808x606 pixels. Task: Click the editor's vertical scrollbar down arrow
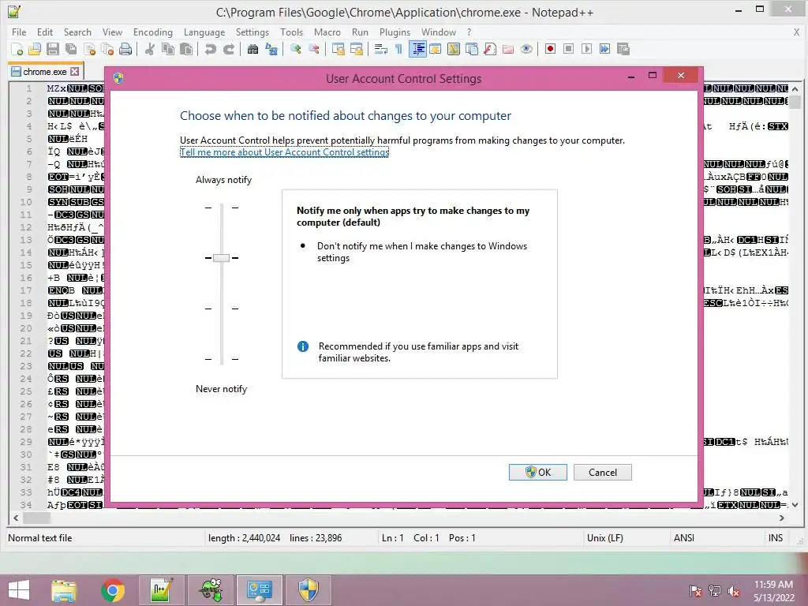click(795, 505)
